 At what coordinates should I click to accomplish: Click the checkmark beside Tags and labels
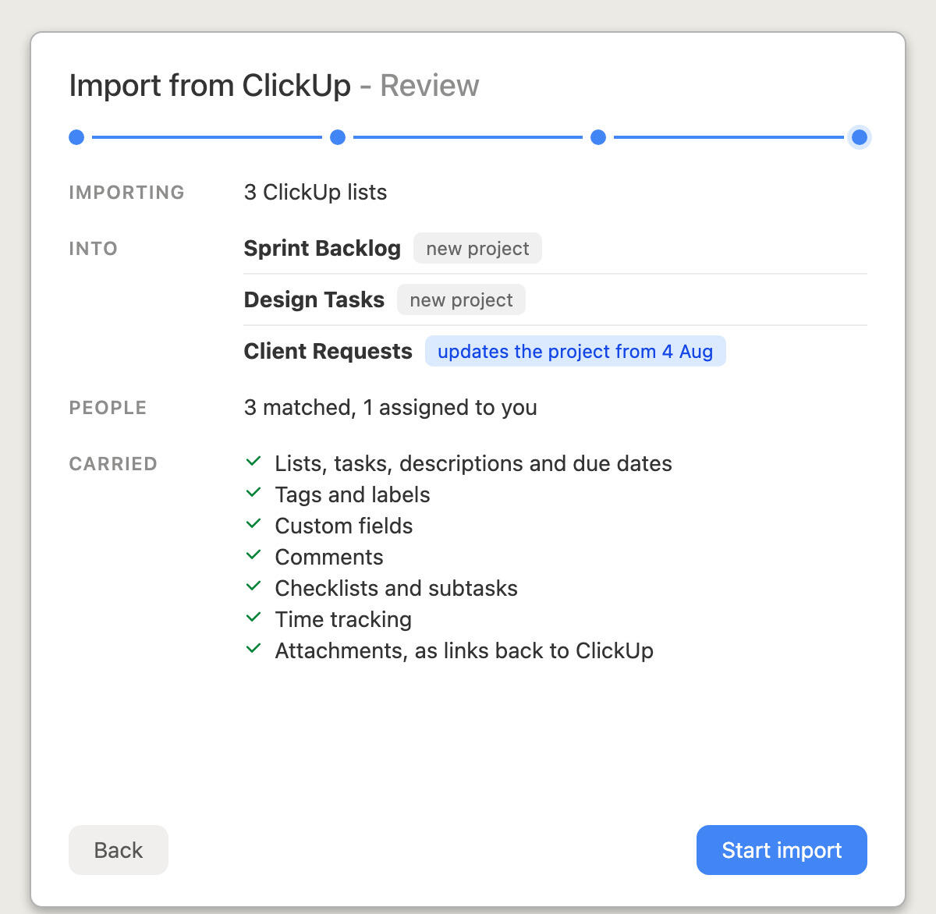[x=253, y=493]
